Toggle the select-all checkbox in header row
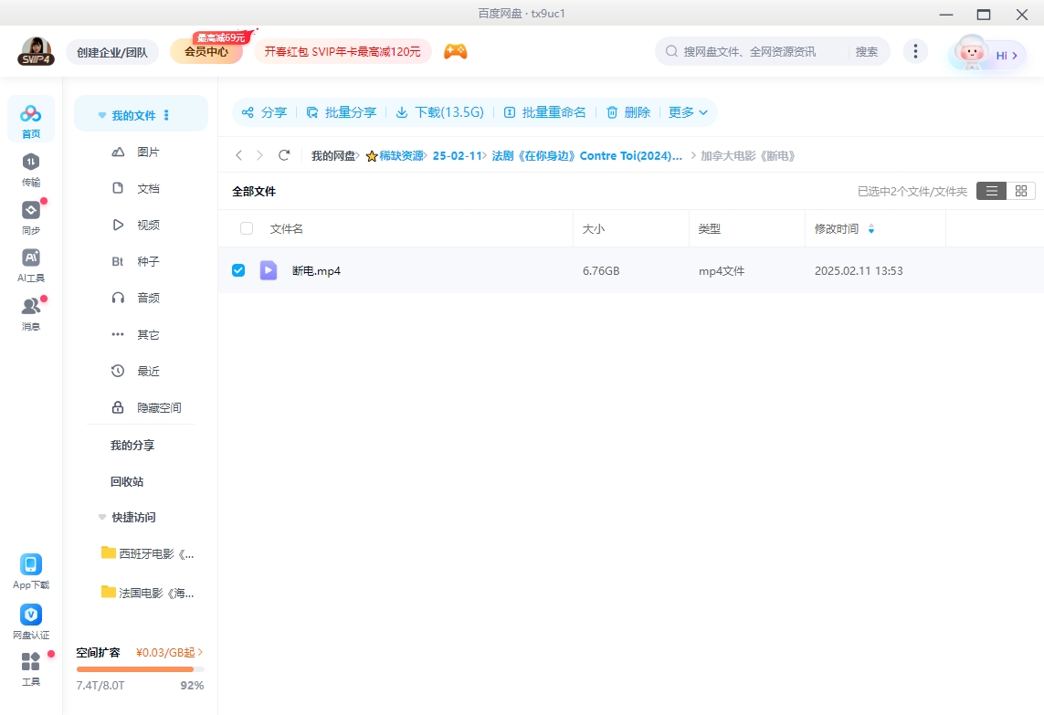Image resolution: width=1044 pixels, height=715 pixels. 247,229
